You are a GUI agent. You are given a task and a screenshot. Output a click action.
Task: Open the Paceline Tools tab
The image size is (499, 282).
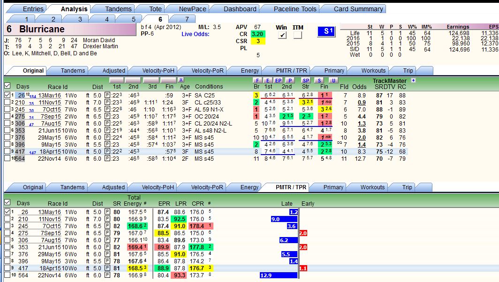(295, 9)
